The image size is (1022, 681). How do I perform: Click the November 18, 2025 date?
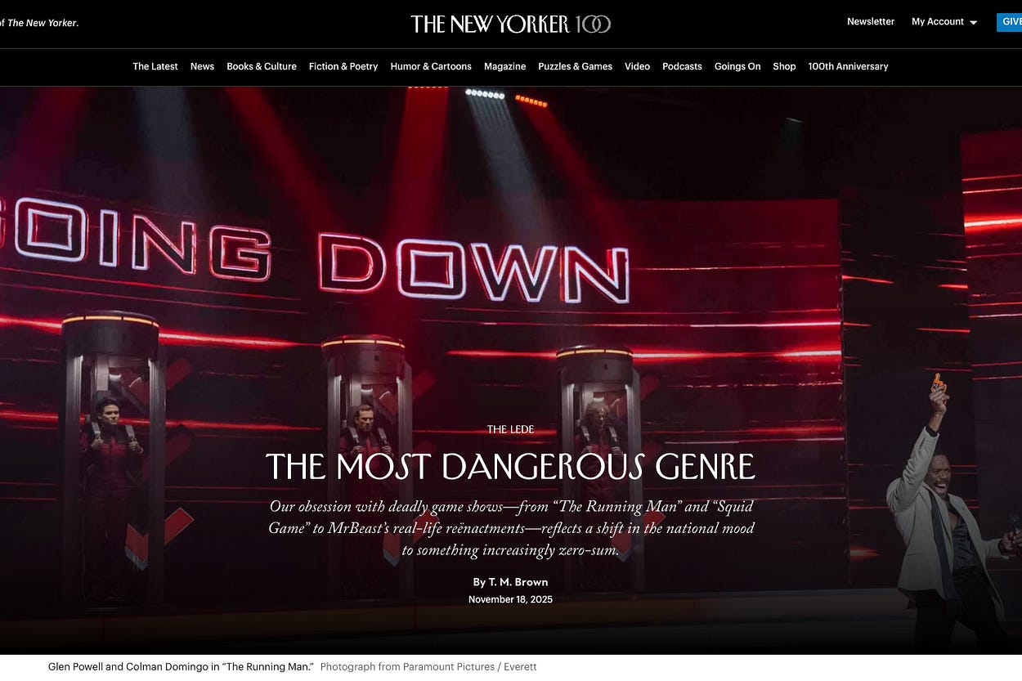pos(510,599)
